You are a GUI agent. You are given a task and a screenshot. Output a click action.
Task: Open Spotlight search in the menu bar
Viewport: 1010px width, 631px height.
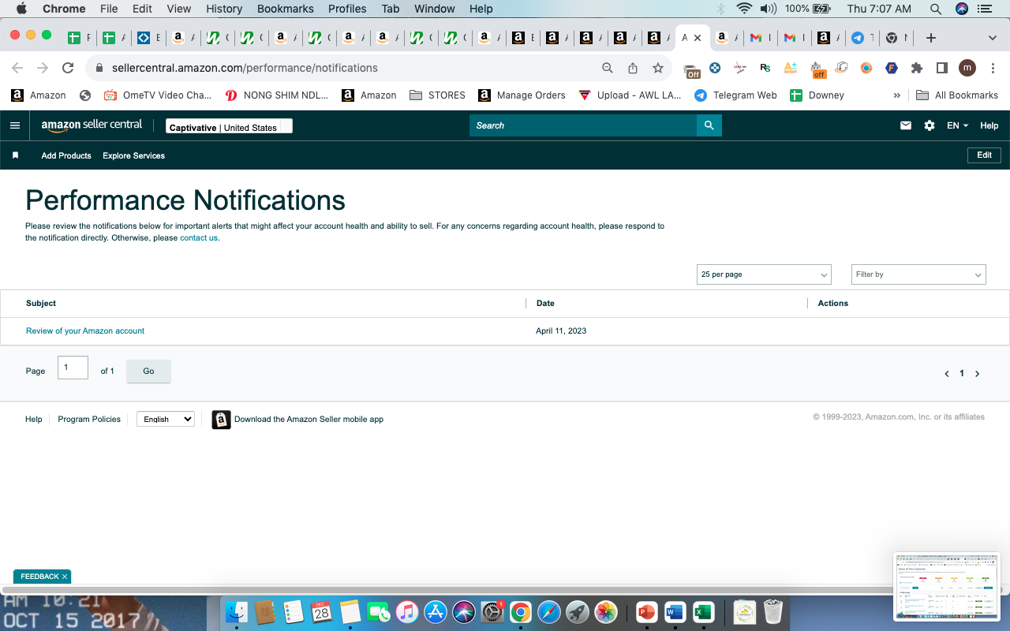[x=936, y=9]
